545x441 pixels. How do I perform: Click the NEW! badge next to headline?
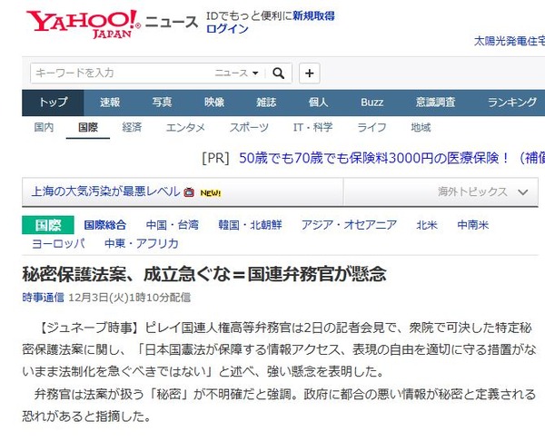(211, 192)
